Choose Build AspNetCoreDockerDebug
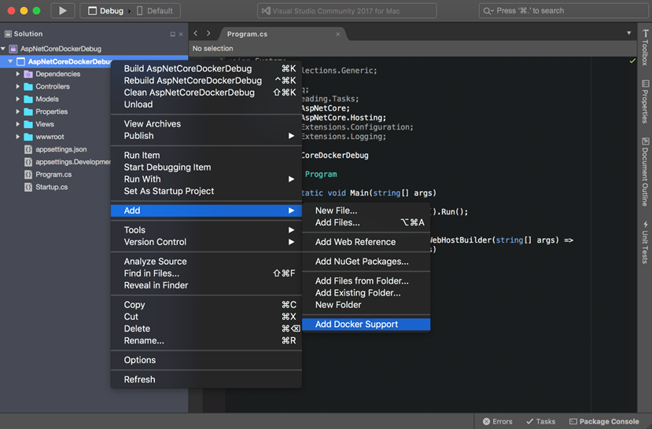652x429 pixels. pos(206,68)
